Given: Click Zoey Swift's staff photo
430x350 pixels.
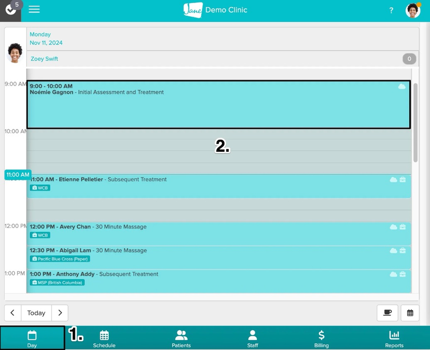Looking at the screenshot, I should (15, 53).
